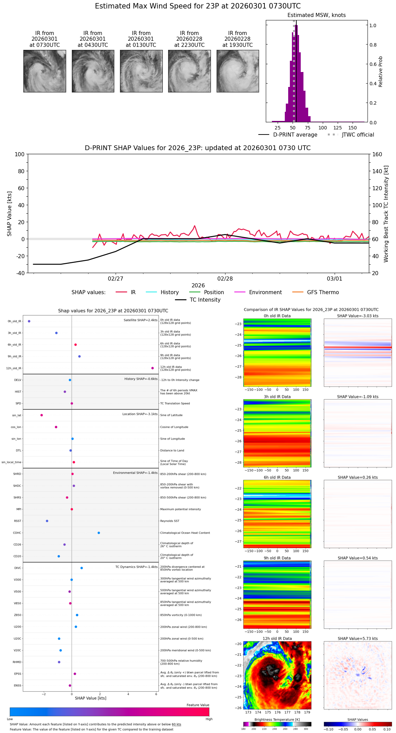Select the cyan History legend entry
Screen dimensions: 396x733
[151, 292]
